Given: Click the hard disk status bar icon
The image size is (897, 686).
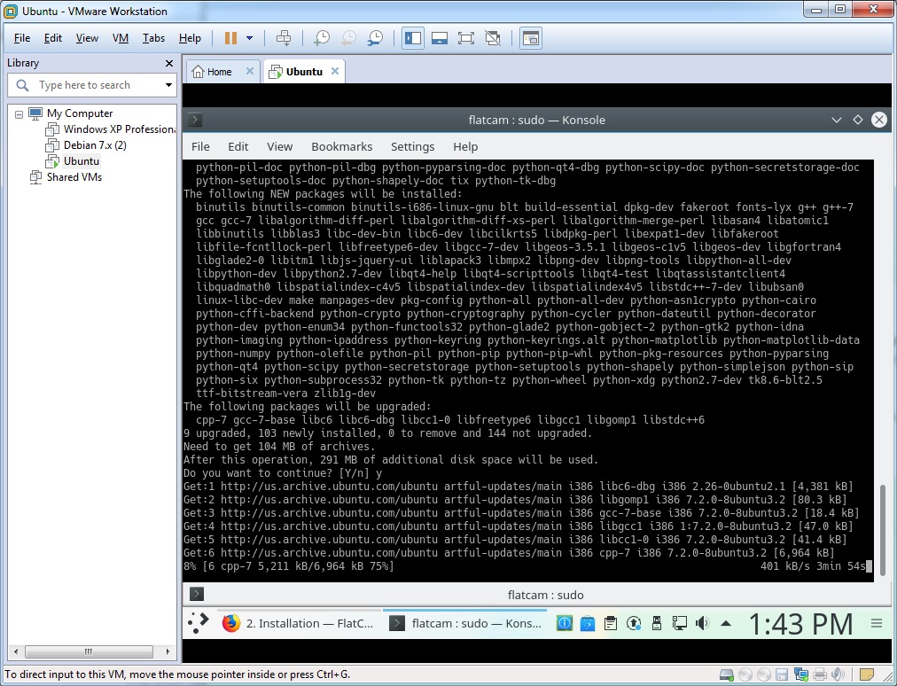Looking at the screenshot, I should pyautogui.click(x=727, y=674).
